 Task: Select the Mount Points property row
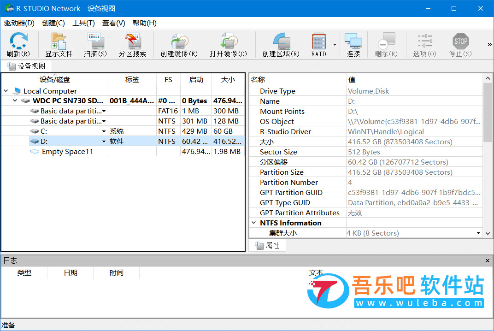366,111
